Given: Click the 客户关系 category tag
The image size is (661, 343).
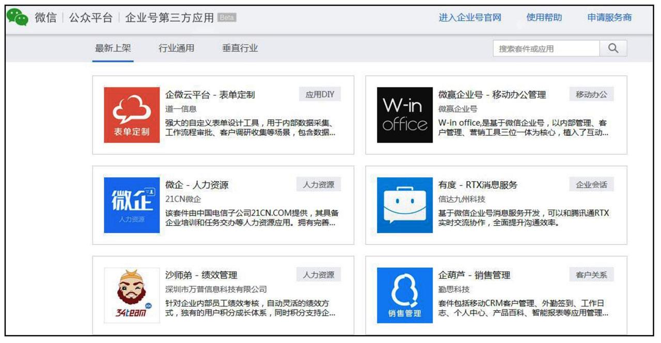Looking at the screenshot, I should [592, 275].
